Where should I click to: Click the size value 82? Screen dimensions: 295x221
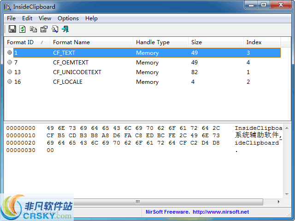point(195,72)
